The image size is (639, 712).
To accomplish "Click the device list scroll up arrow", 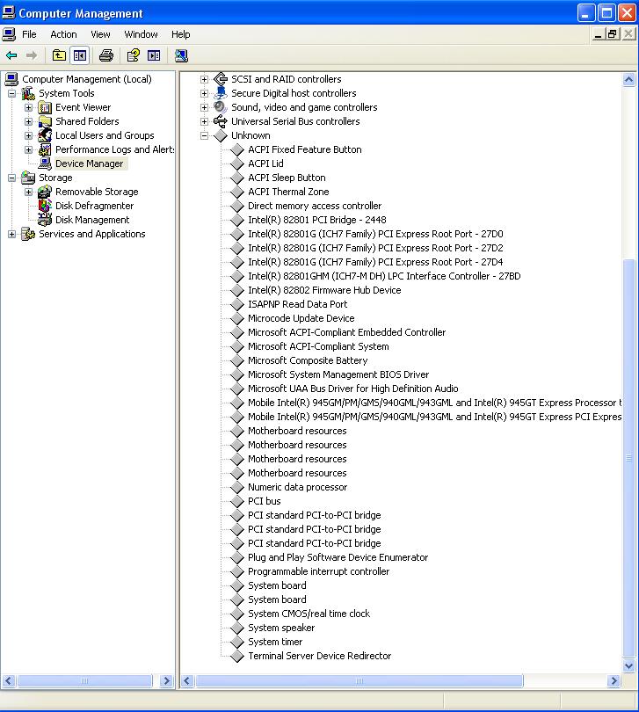I will pos(629,80).
